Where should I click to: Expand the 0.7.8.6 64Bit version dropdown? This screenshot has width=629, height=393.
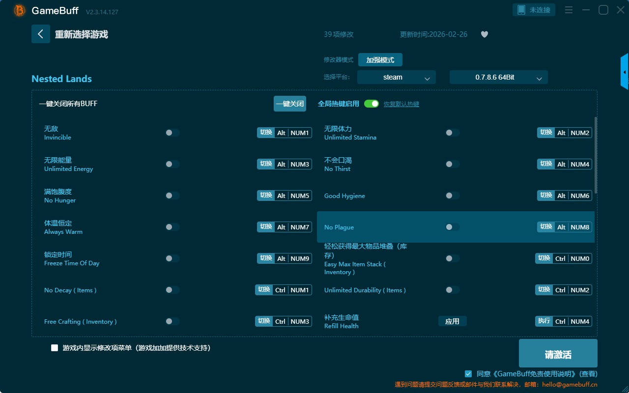click(x=498, y=77)
